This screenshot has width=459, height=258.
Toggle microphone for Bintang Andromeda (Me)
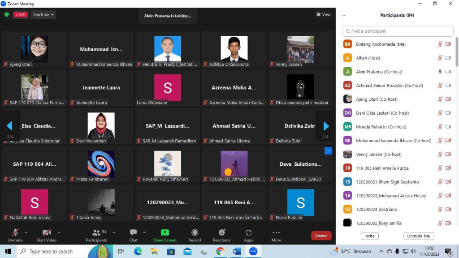(x=440, y=44)
